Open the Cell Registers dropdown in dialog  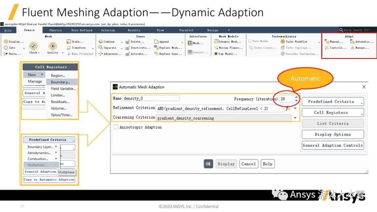click(x=333, y=112)
